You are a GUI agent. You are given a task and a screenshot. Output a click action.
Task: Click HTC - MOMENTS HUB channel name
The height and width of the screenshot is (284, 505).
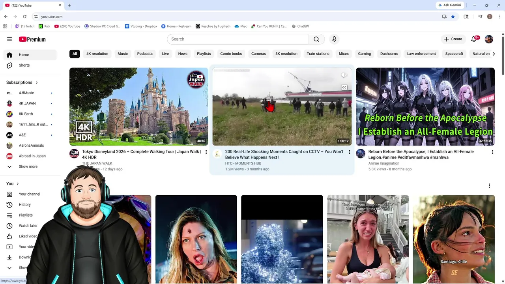(x=243, y=163)
